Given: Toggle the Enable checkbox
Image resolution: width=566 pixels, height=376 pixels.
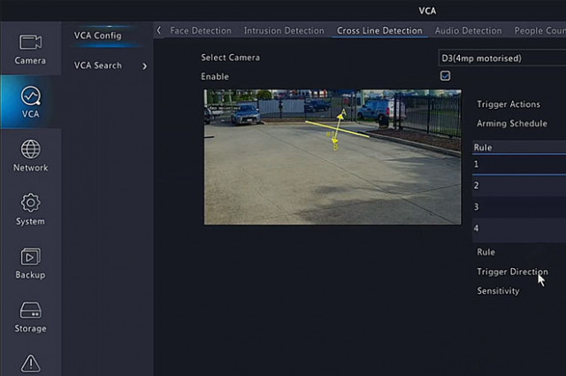Looking at the screenshot, I should 445,76.
